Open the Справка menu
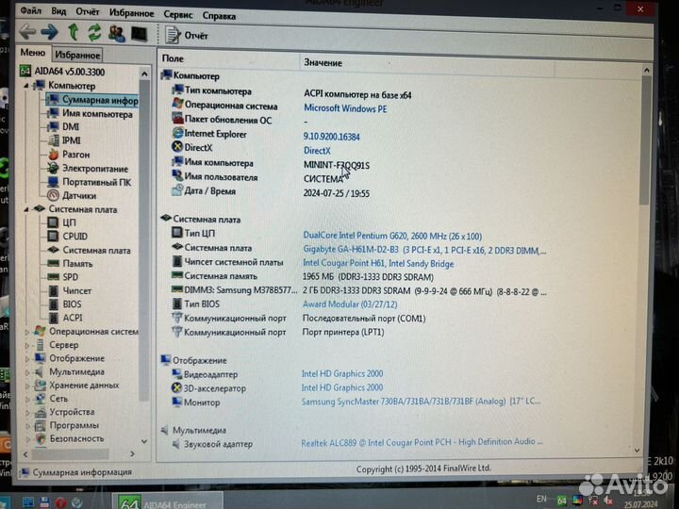Image resolution: width=679 pixels, height=509 pixels. click(x=219, y=16)
